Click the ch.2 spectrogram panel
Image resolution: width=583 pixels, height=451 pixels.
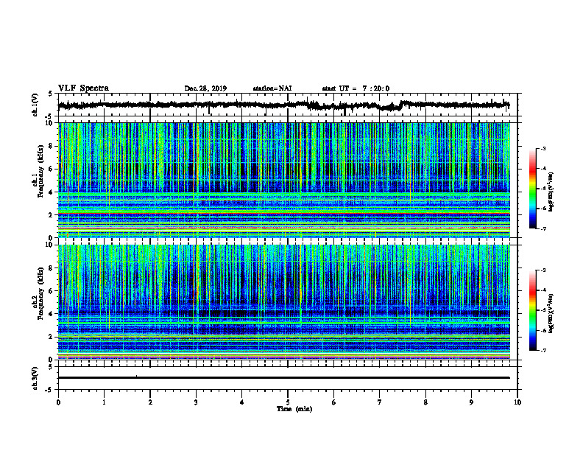(283, 302)
